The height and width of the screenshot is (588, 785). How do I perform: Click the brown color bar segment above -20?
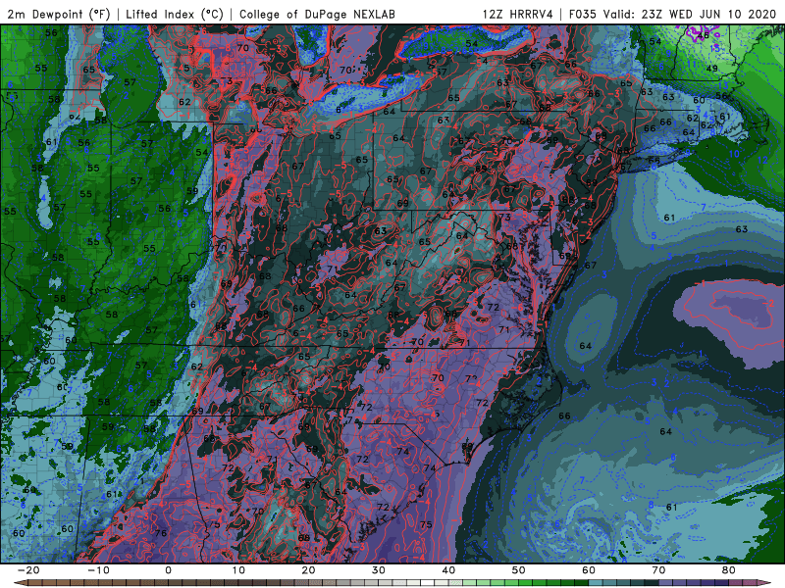[35, 583]
